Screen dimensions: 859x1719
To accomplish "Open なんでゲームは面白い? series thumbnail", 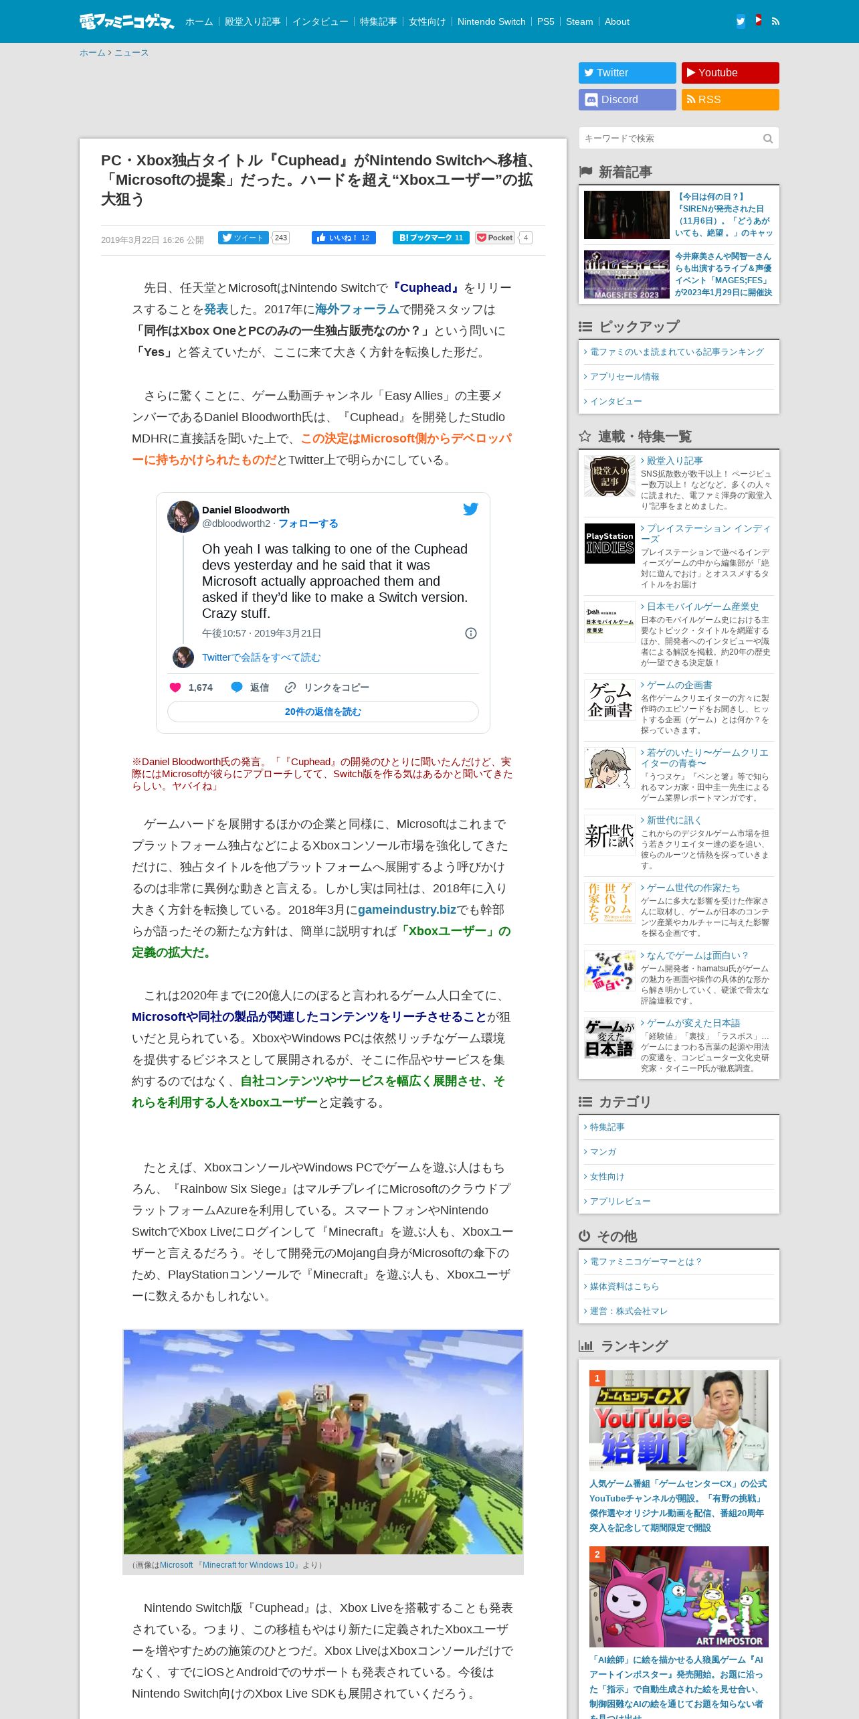I will click(x=609, y=971).
